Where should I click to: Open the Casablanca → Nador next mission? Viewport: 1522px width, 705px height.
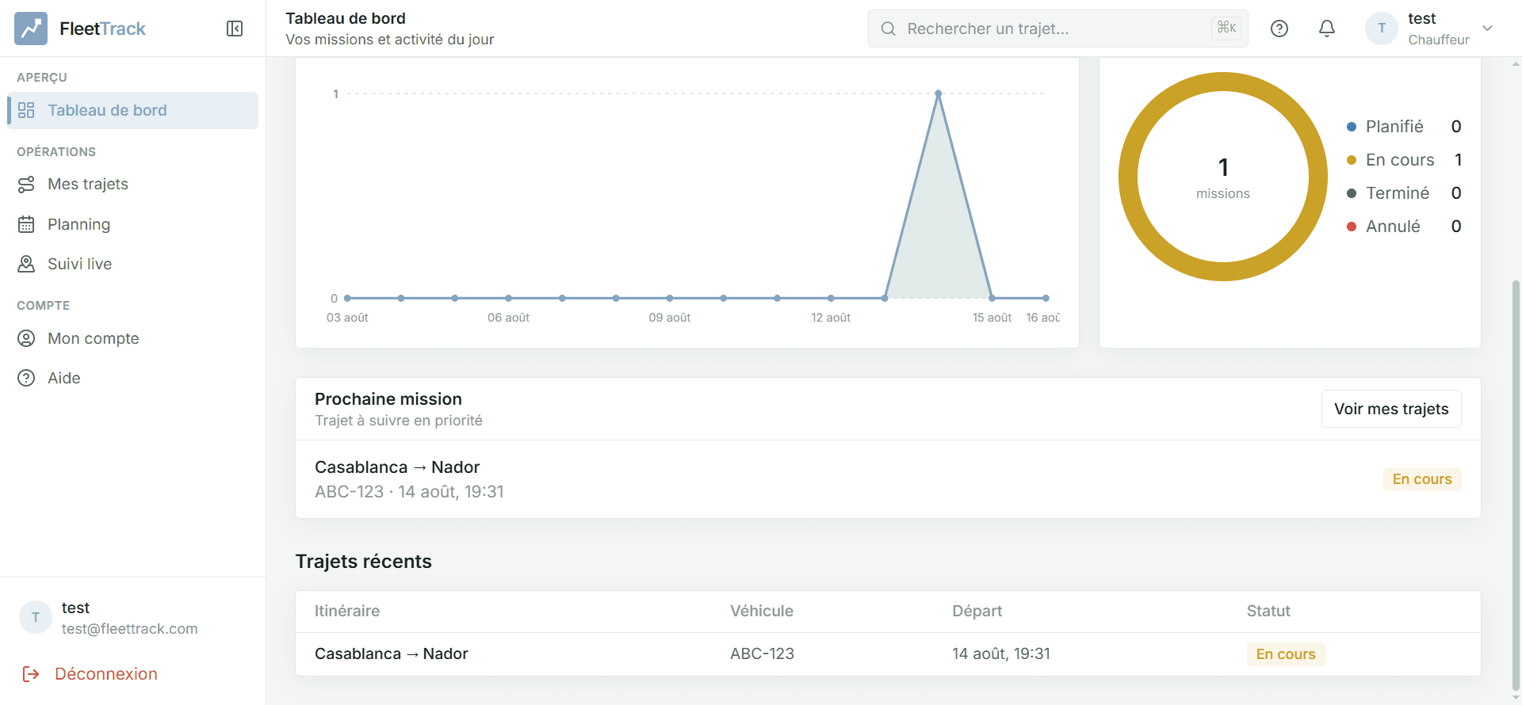[888, 479]
